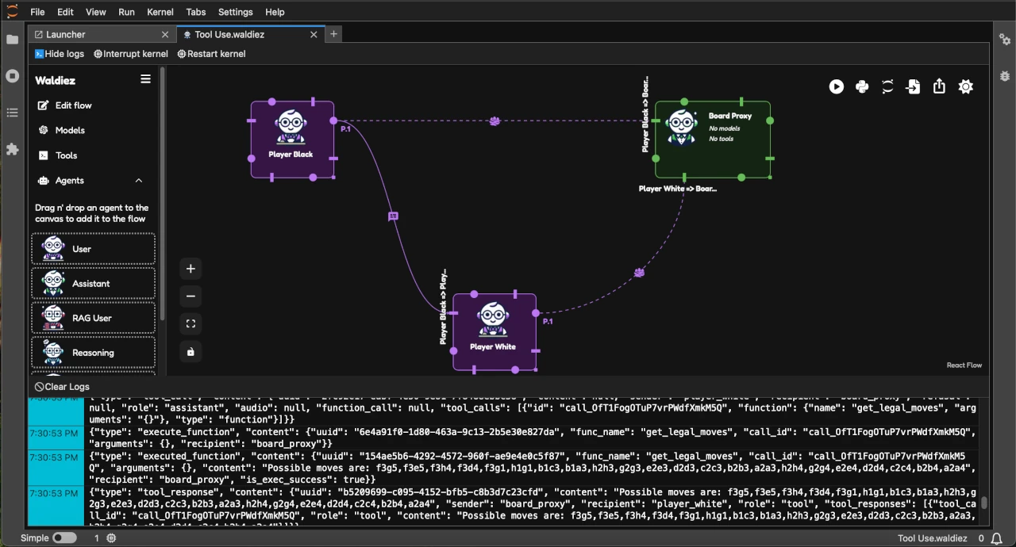Open the Settings menu
This screenshot has width=1016, height=547.
tap(235, 12)
